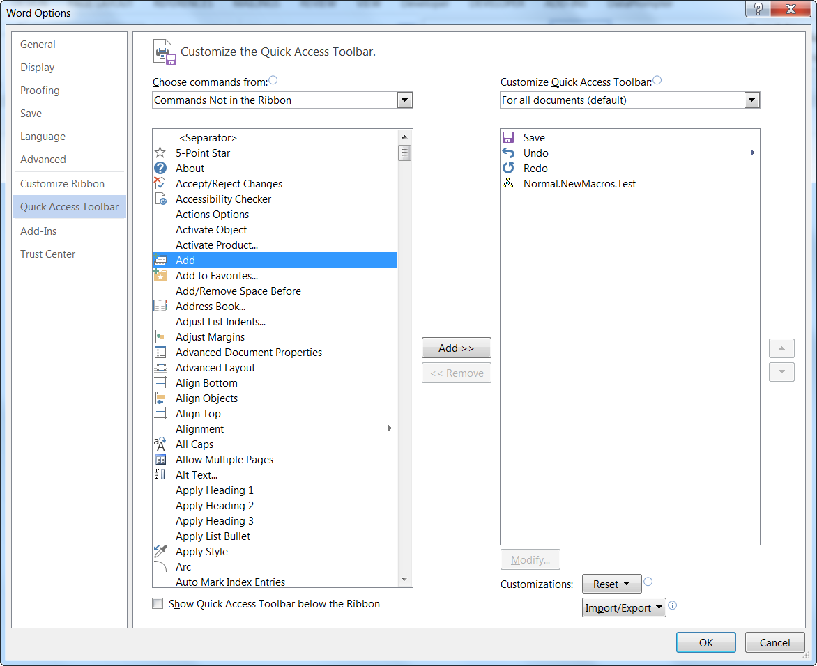817x666 pixels.
Task: Click the Undo arrow icon
Action: [x=508, y=153]
